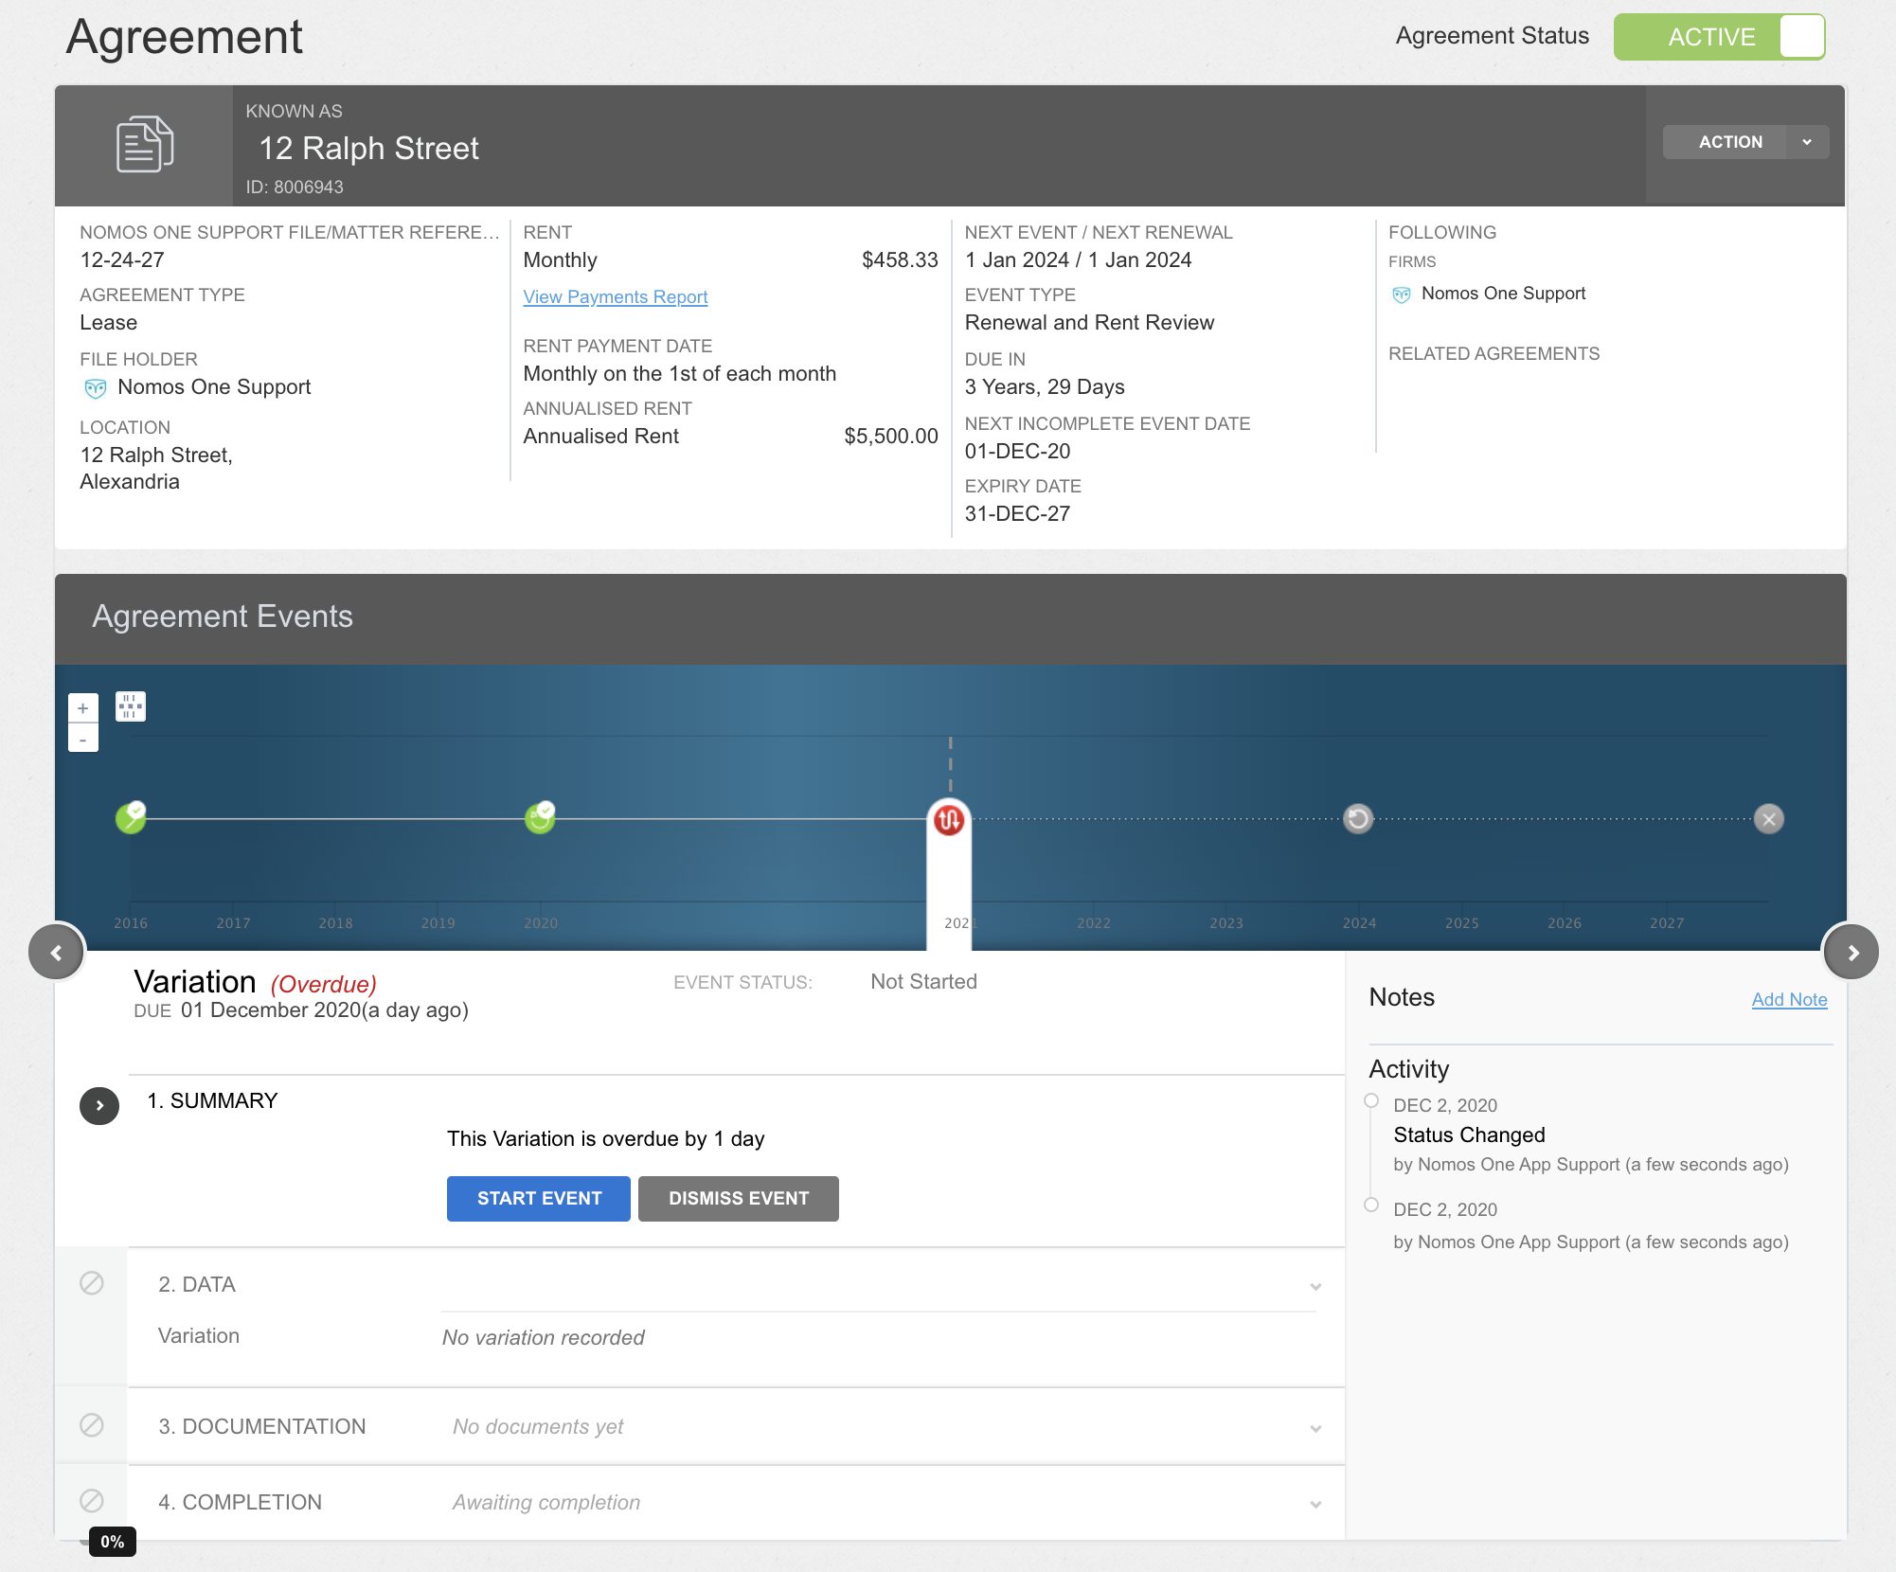Viewport: 1896px width, 1572px height.
Task: Expand the COMPLETION section
Action: (1315, 1502)
